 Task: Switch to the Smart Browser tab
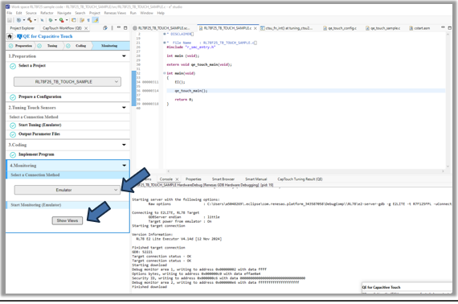[x=223, y=179]
